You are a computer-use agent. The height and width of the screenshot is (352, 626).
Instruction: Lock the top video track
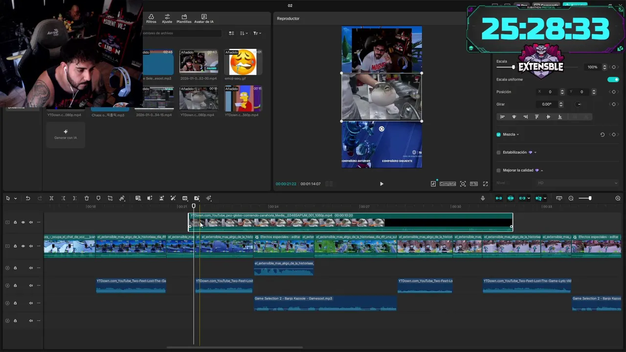click(x=15, y=222)
